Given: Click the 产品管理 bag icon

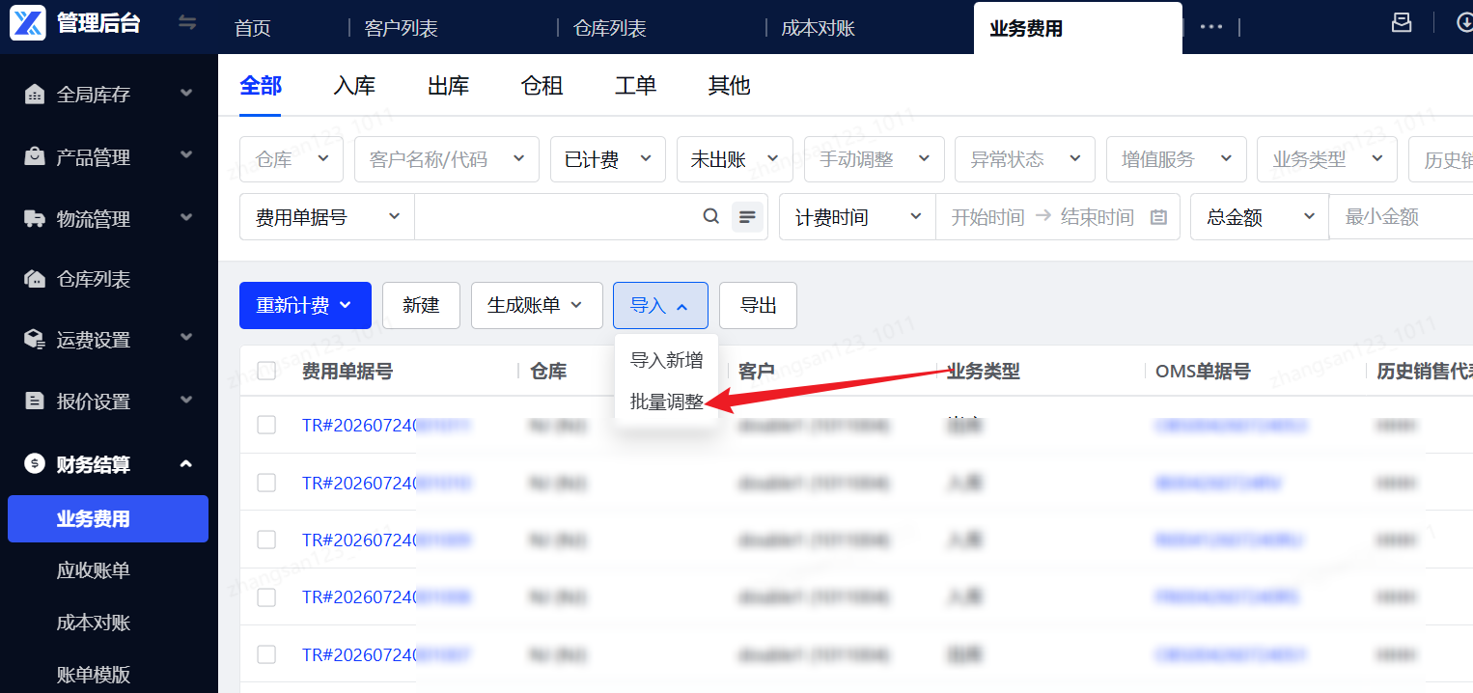Looking at the screenshot, I should pyautogui.click(x=35, y=156).
